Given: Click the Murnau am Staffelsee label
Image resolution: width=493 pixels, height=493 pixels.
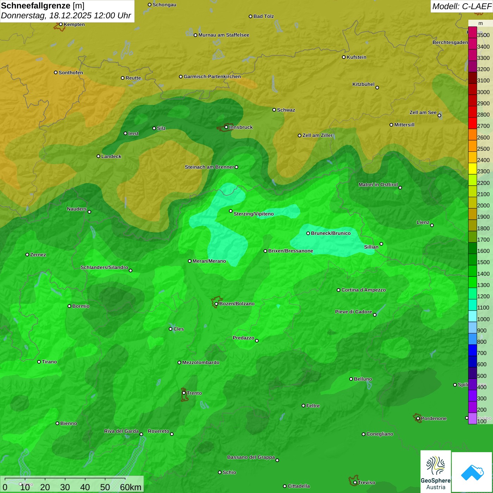Looking at the screenshot, I should coord(224,35).
